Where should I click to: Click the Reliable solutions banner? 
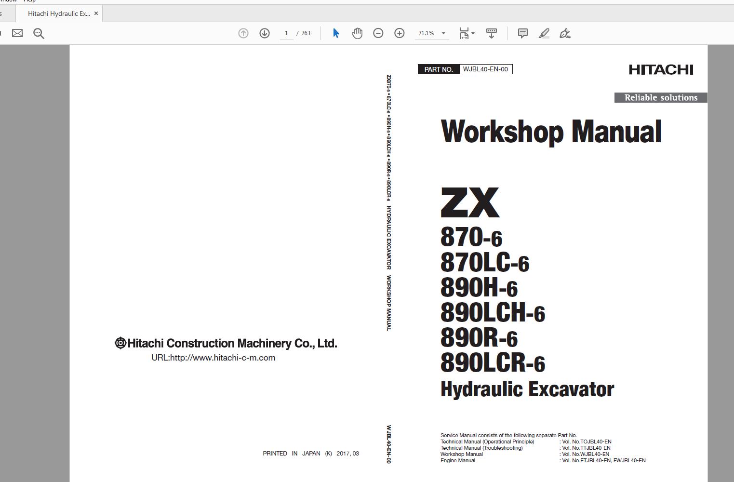tap(661, 98)
